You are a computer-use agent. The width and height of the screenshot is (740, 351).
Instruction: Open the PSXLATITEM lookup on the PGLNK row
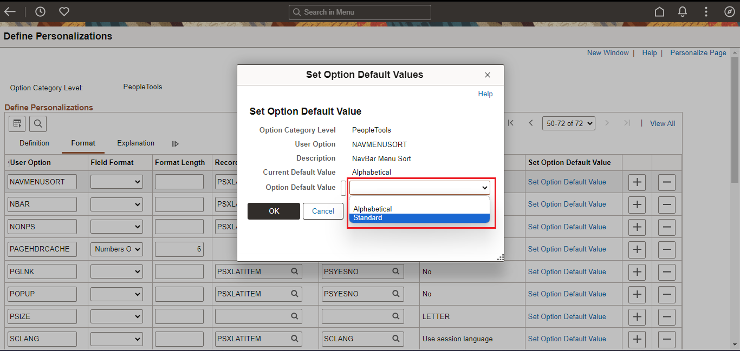[295, 271]
